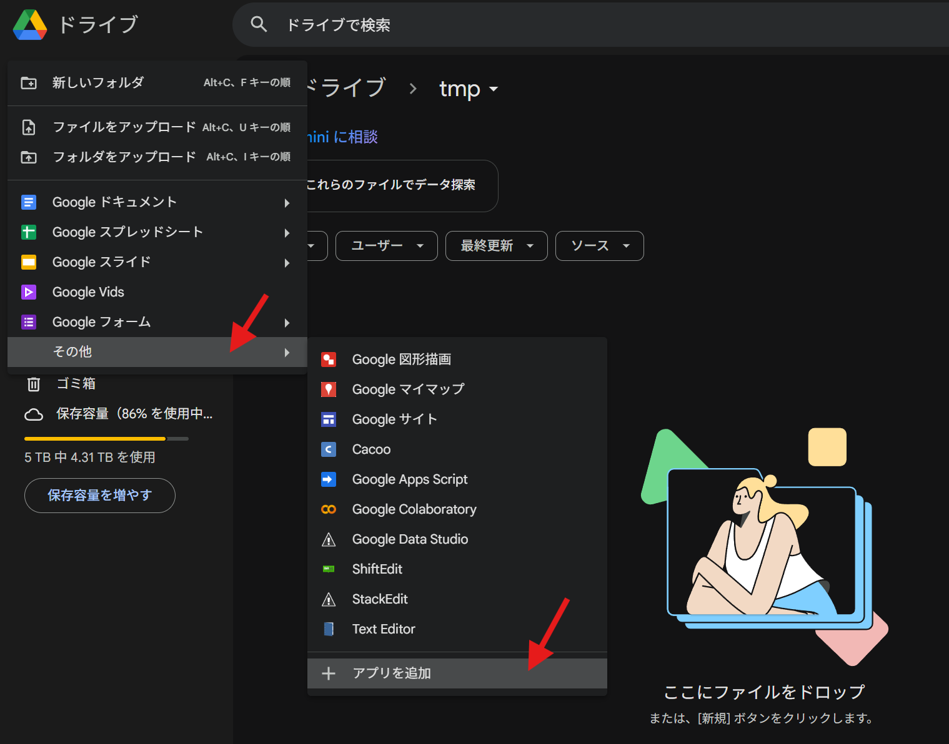Click the Google Apps Script icon
This screenshot has height=744, width=949.
329,479
